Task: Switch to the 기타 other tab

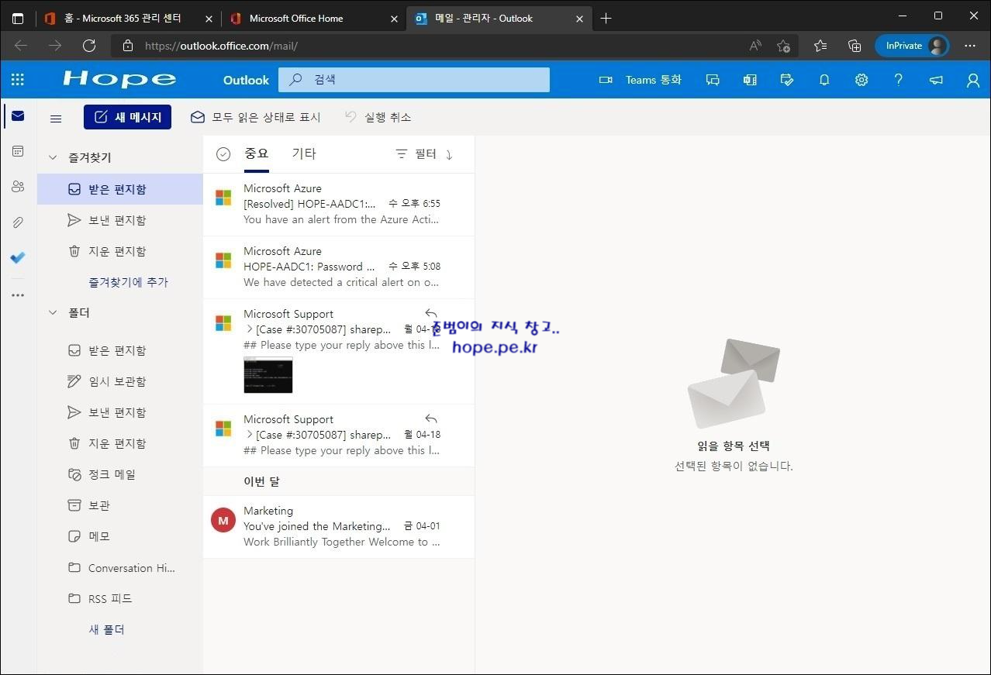Action: (x=304, y=153)
